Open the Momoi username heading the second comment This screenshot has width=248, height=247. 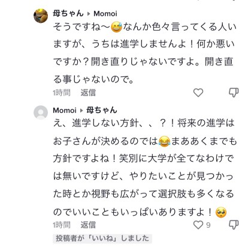click(x=65, y=110)
